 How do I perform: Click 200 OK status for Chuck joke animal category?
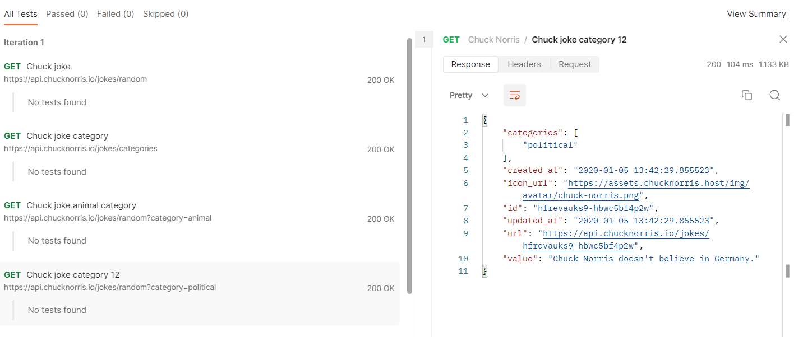[381, 219]
